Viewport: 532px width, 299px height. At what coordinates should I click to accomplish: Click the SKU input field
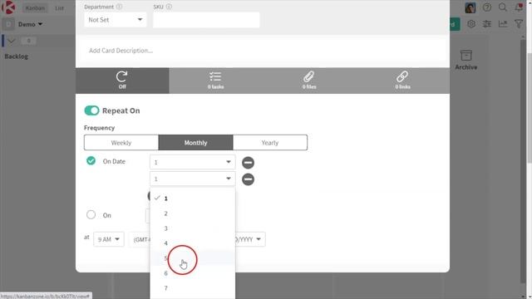point(206,20)
